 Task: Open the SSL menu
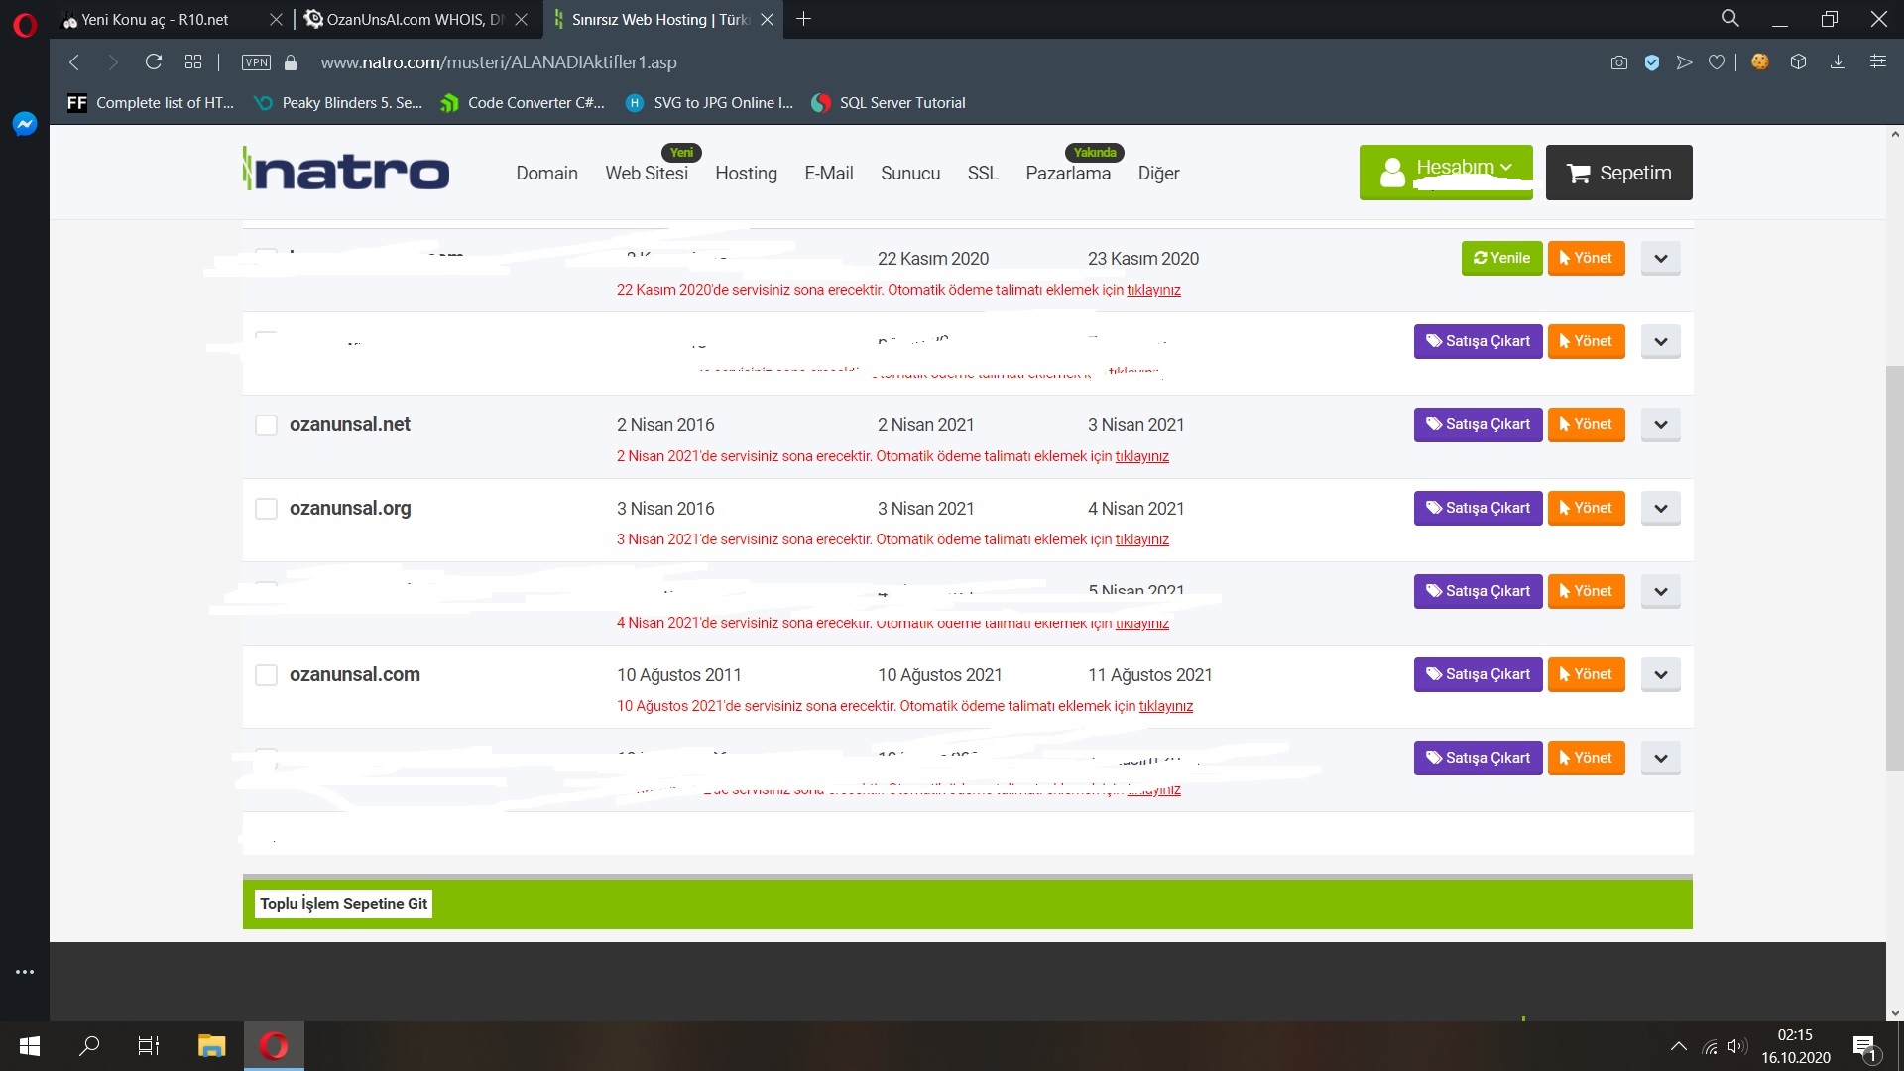[x=983, y=174]
